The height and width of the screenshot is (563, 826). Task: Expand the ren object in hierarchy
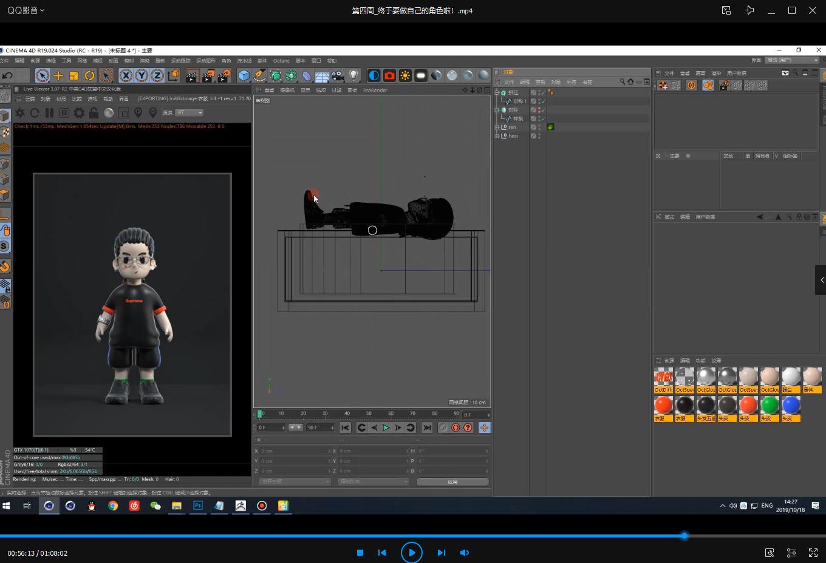[x=497, y=128]
